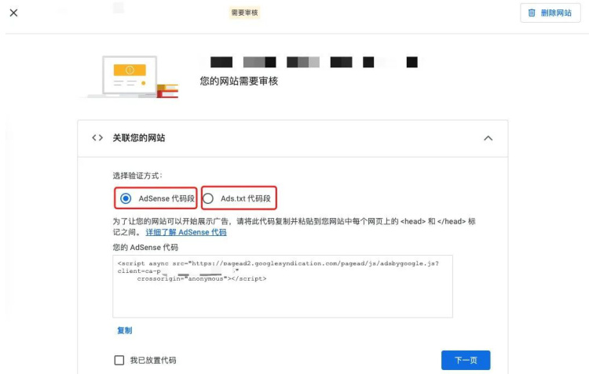Click the 需要审核 status badge
The width and height of the screenshot is (589, 374).
click(x=244, y=13)
